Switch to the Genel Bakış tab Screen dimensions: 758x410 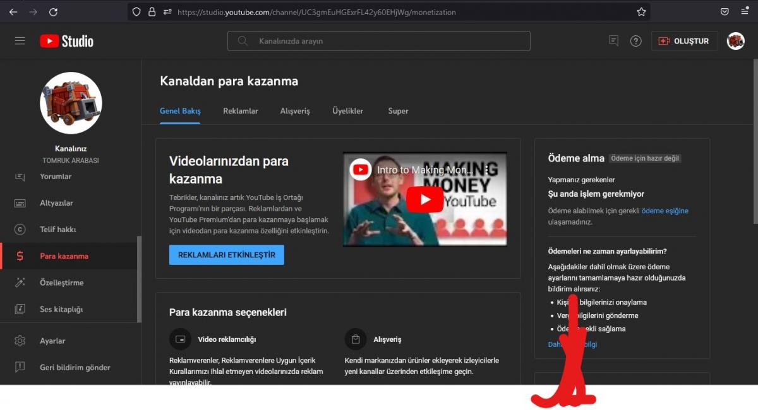click(x=180, y=111)
